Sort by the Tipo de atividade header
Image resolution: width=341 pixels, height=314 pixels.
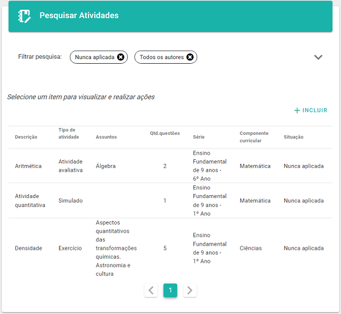click(x=69, y=133)
